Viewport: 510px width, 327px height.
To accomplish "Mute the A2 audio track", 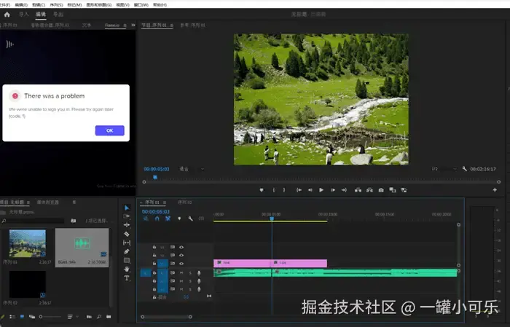I will click(x=181, y=281).
